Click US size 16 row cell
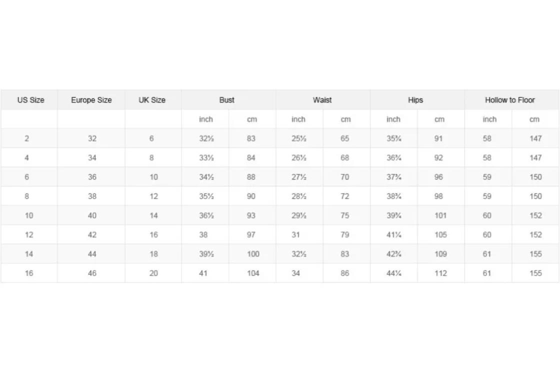Image resolution: width=560 pixels, height=374 pixels. 29,273
